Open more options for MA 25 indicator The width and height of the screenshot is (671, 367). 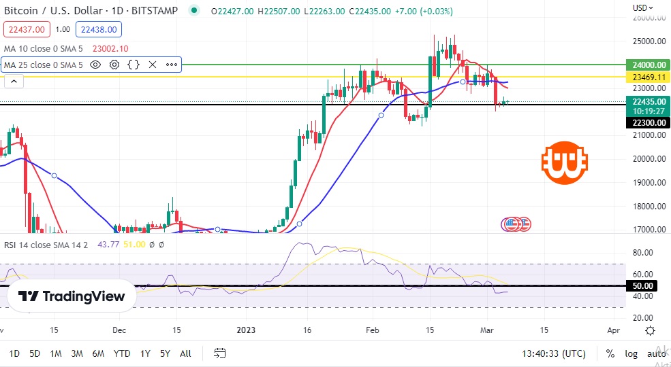tap(172, 65)
